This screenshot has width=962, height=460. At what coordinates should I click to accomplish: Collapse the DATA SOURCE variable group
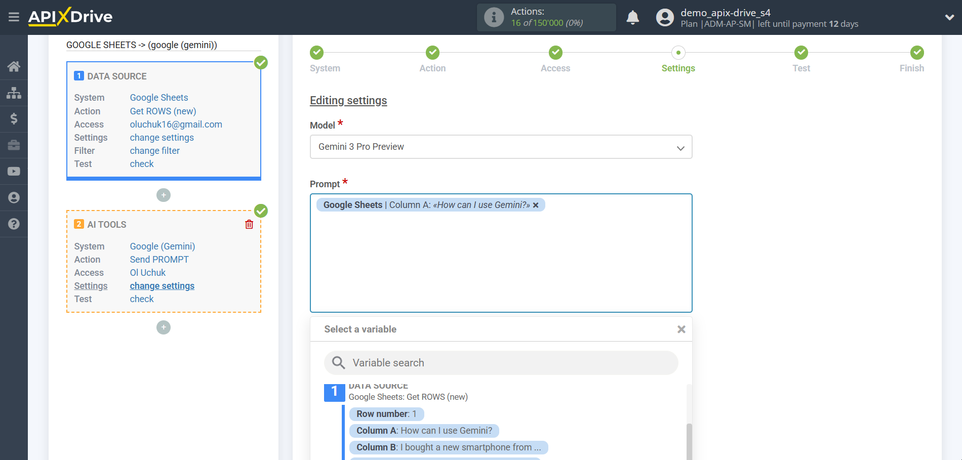[x=334, y=392]
